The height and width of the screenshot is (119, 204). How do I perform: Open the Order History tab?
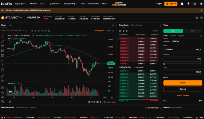click(22, 107)
